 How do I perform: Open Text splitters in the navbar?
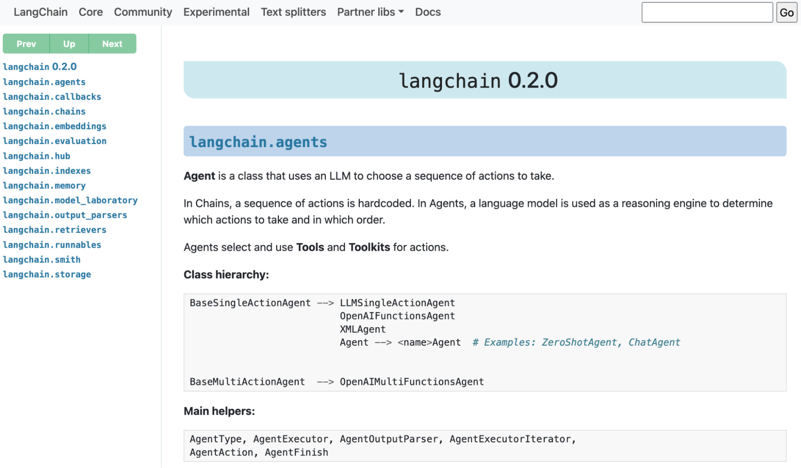(293, 12)
